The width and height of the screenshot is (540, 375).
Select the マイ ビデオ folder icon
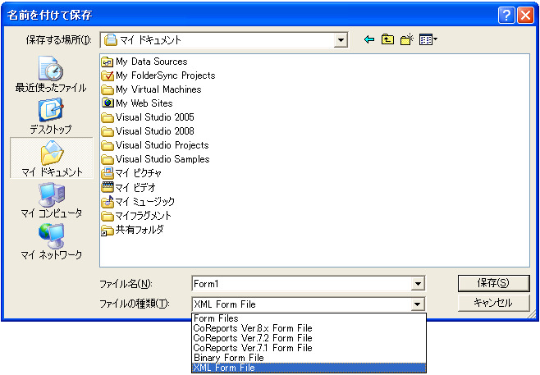coord(108,187)
